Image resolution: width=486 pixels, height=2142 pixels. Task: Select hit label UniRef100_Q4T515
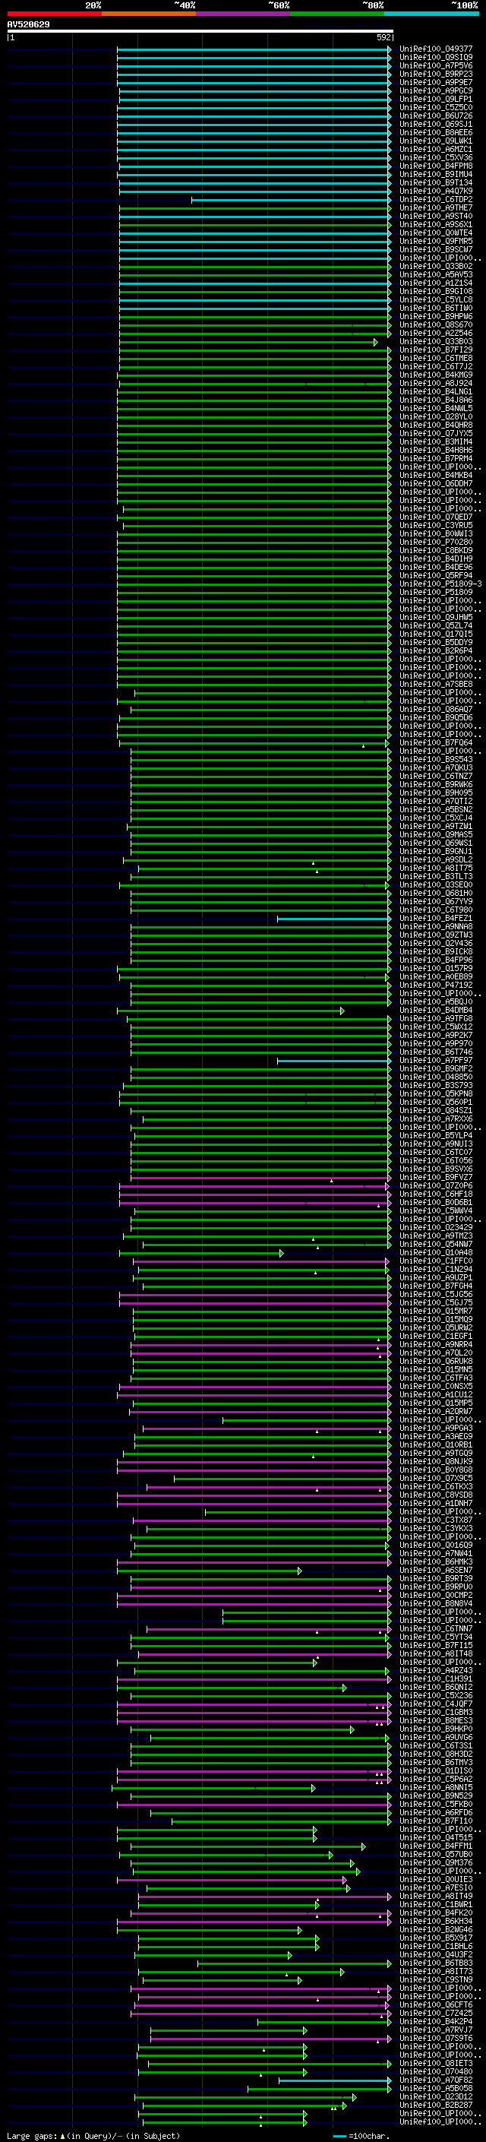(x=436, y=1837)
